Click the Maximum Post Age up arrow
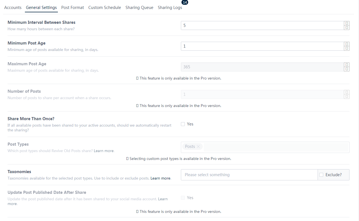Image resolution: width=359 pixels, height=221 pixels. click(347, 65)
